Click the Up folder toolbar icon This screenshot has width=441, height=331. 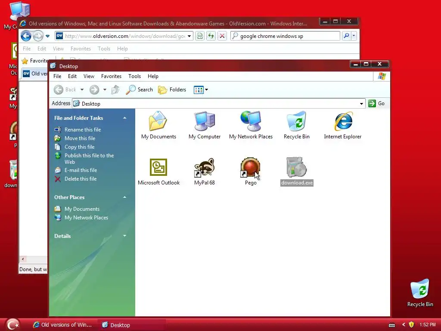click(x=115, y=90)
